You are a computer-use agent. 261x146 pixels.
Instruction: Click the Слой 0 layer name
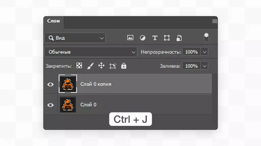[x=88, y=105]
